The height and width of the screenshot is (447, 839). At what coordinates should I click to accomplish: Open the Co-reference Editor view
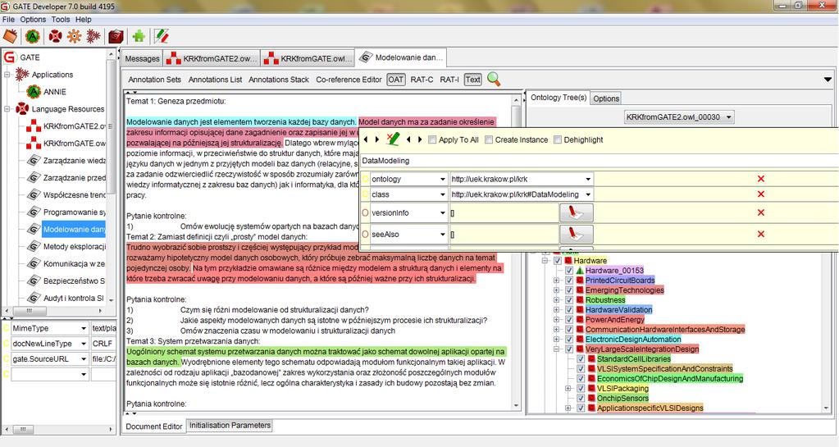coord(349,80)
